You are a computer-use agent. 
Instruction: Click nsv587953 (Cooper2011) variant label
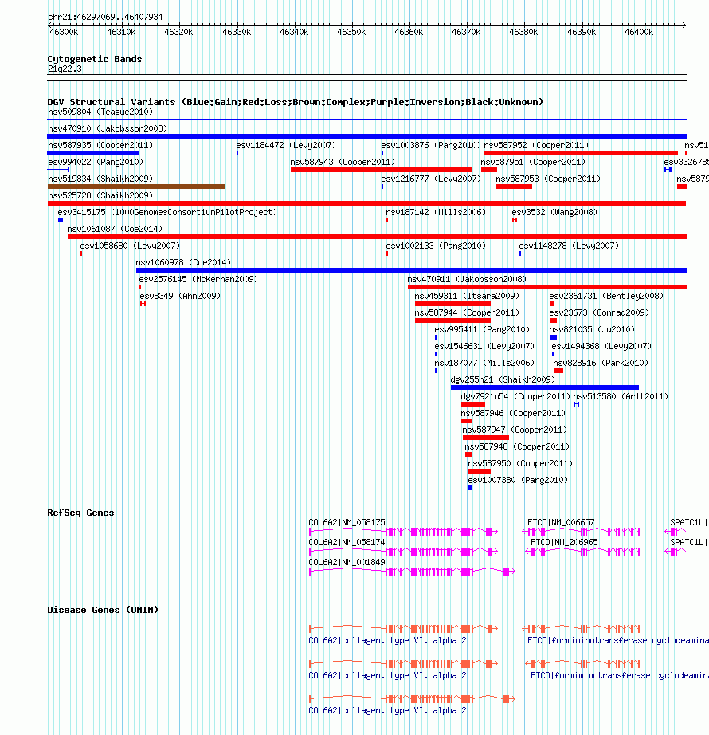[x=548, y=179]
